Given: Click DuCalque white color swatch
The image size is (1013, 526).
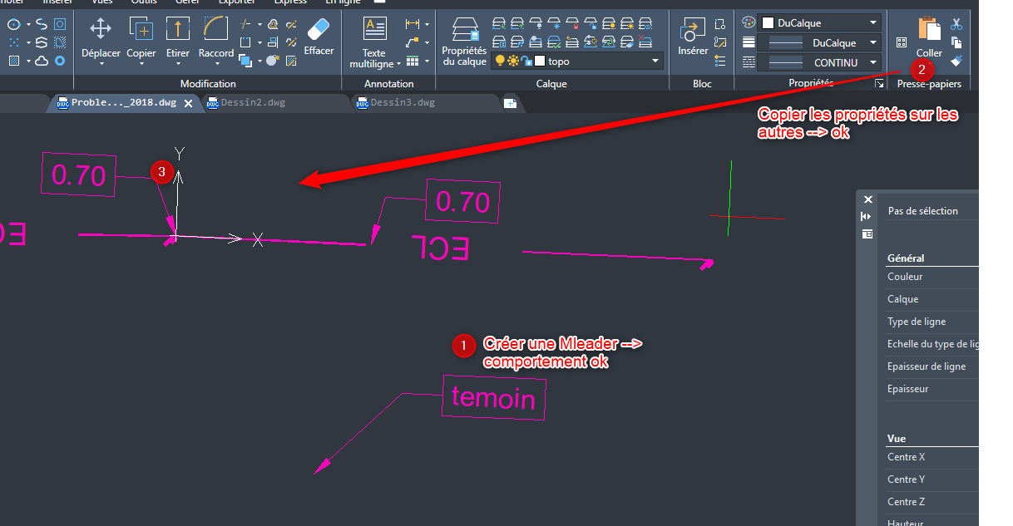Looking at the screenshot, I should 768,23.
